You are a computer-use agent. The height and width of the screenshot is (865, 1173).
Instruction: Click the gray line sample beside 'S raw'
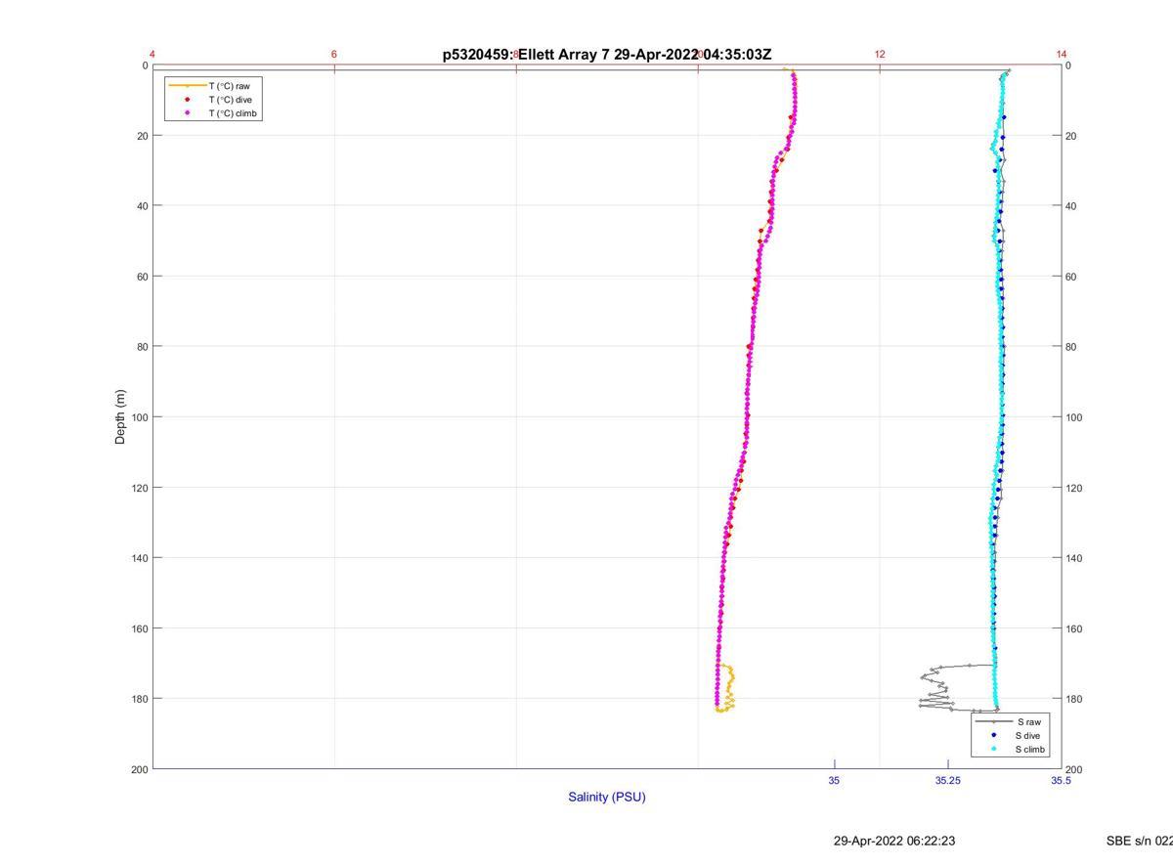[993, 721]
